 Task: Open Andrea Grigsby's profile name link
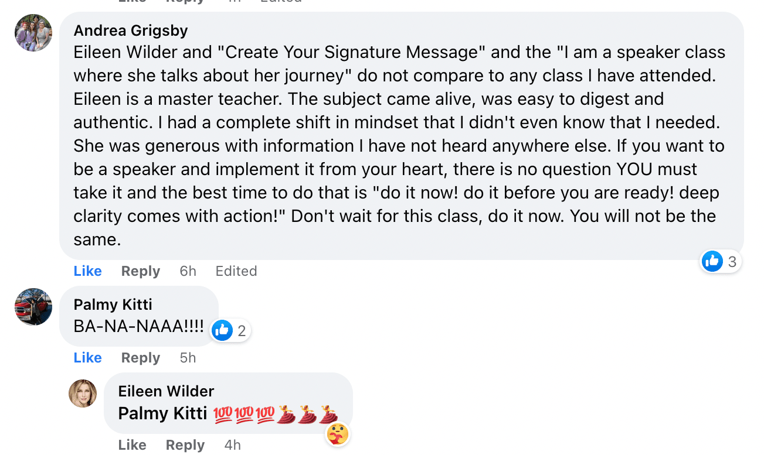(x=131, y=30)
